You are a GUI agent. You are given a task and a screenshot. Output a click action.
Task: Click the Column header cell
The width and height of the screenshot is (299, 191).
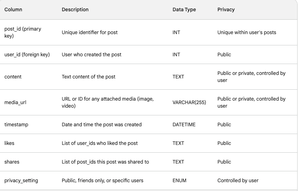point(13,9)
